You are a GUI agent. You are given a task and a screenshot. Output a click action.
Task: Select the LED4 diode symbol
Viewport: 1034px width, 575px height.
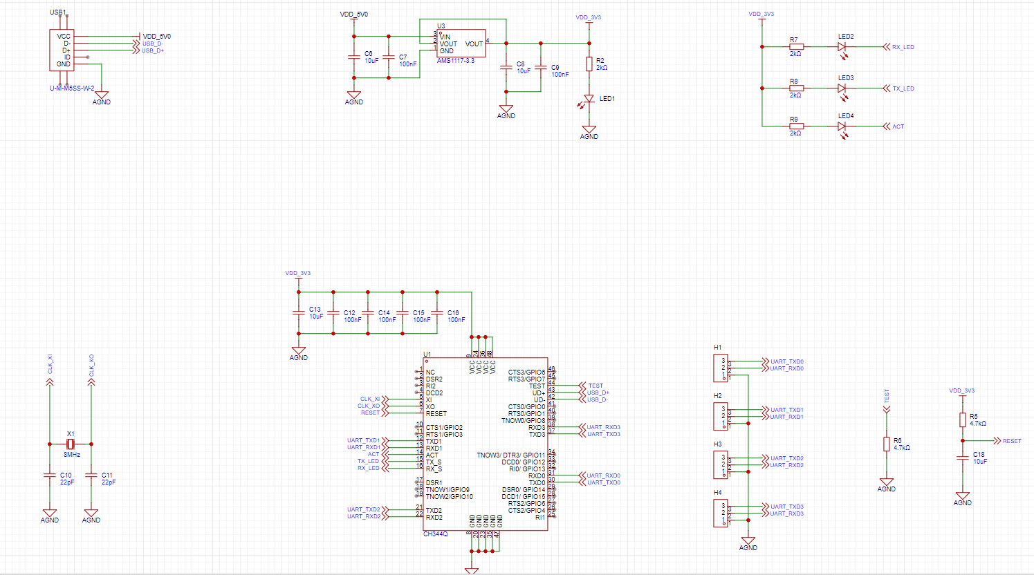(x=842, y=129)
